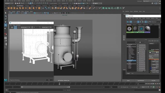Click the search field in Hypershade Create panel

pyautogui.click(x=131, y=42)
